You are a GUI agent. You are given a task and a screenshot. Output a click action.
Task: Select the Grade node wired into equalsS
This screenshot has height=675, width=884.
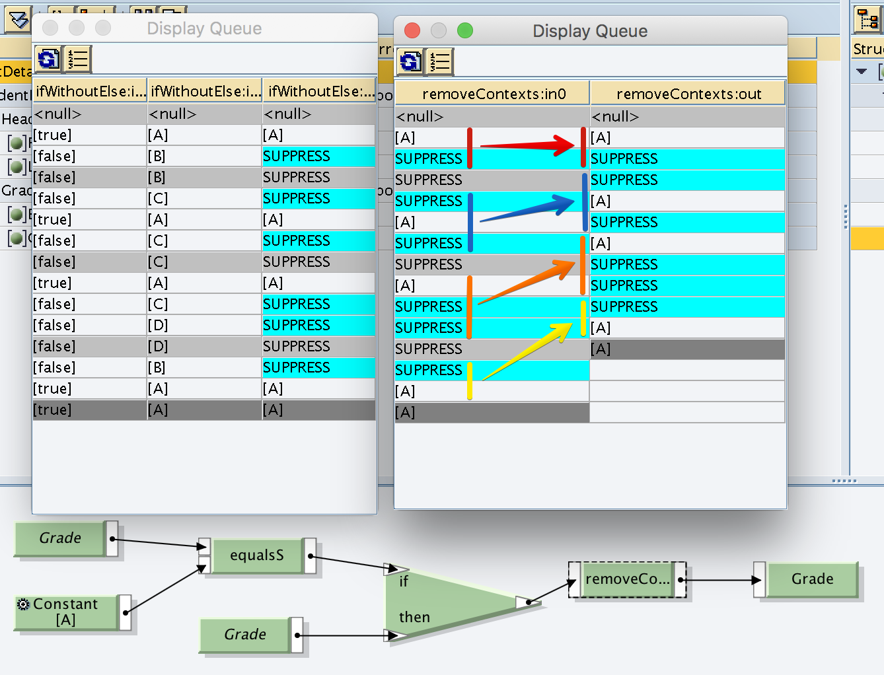tap(60, 538)
